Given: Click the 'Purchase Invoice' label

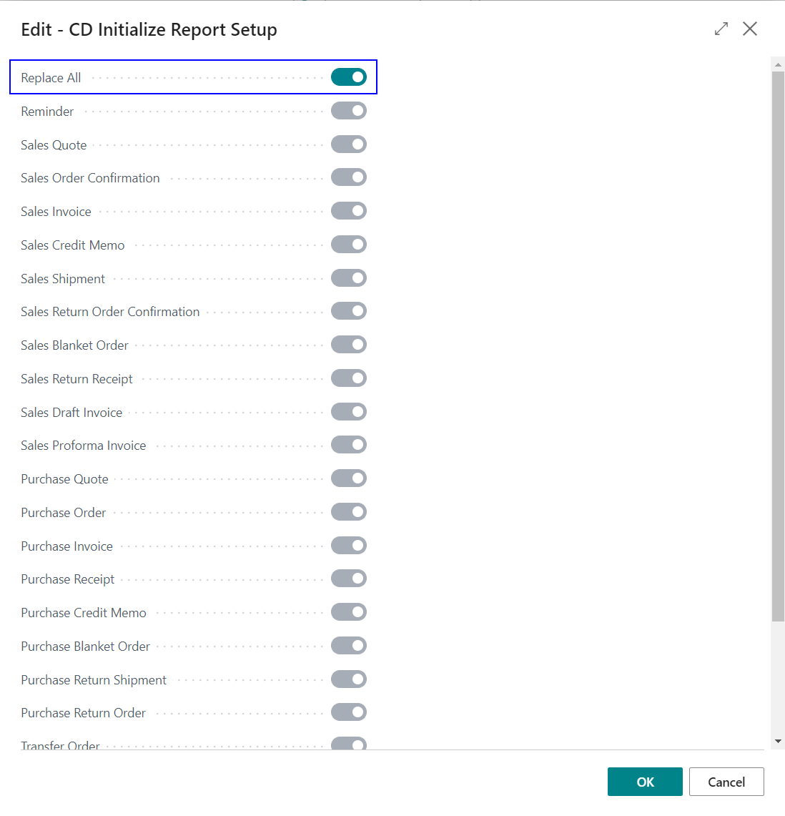Looking at the screenshot, I should point(66,546).
